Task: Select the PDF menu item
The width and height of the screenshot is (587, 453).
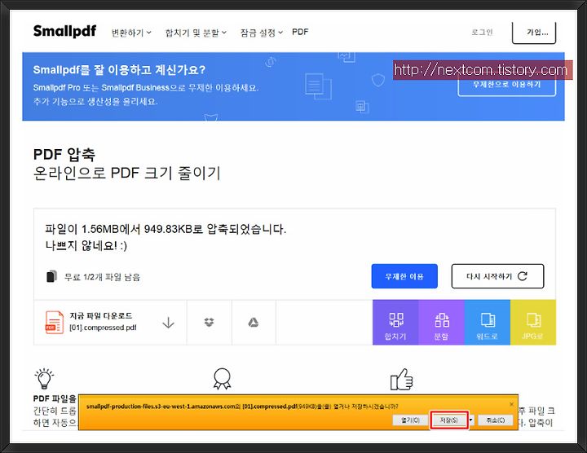Action: pyautogui.click(x=300, y=32)
